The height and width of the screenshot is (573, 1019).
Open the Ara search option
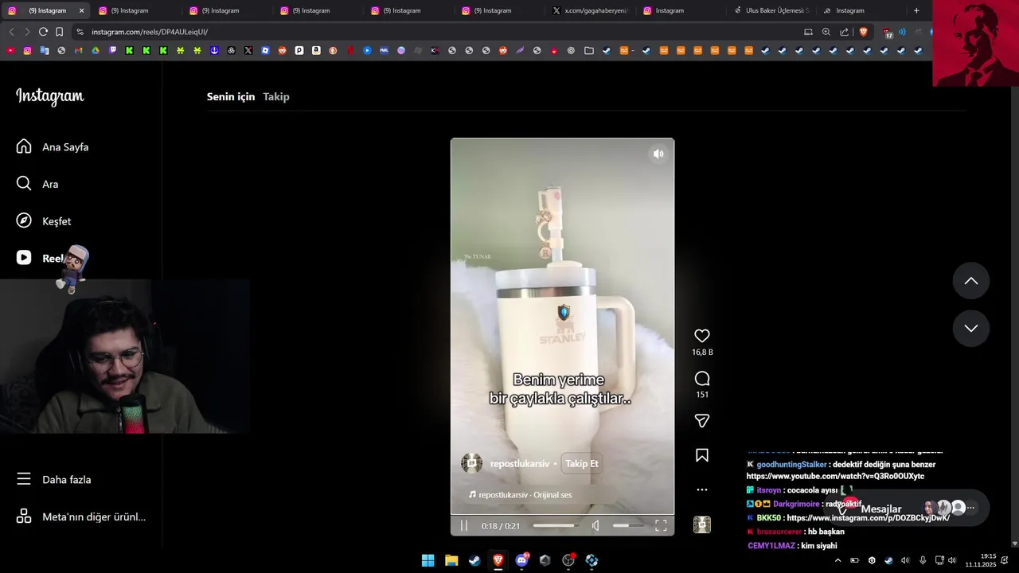[37, 184]
